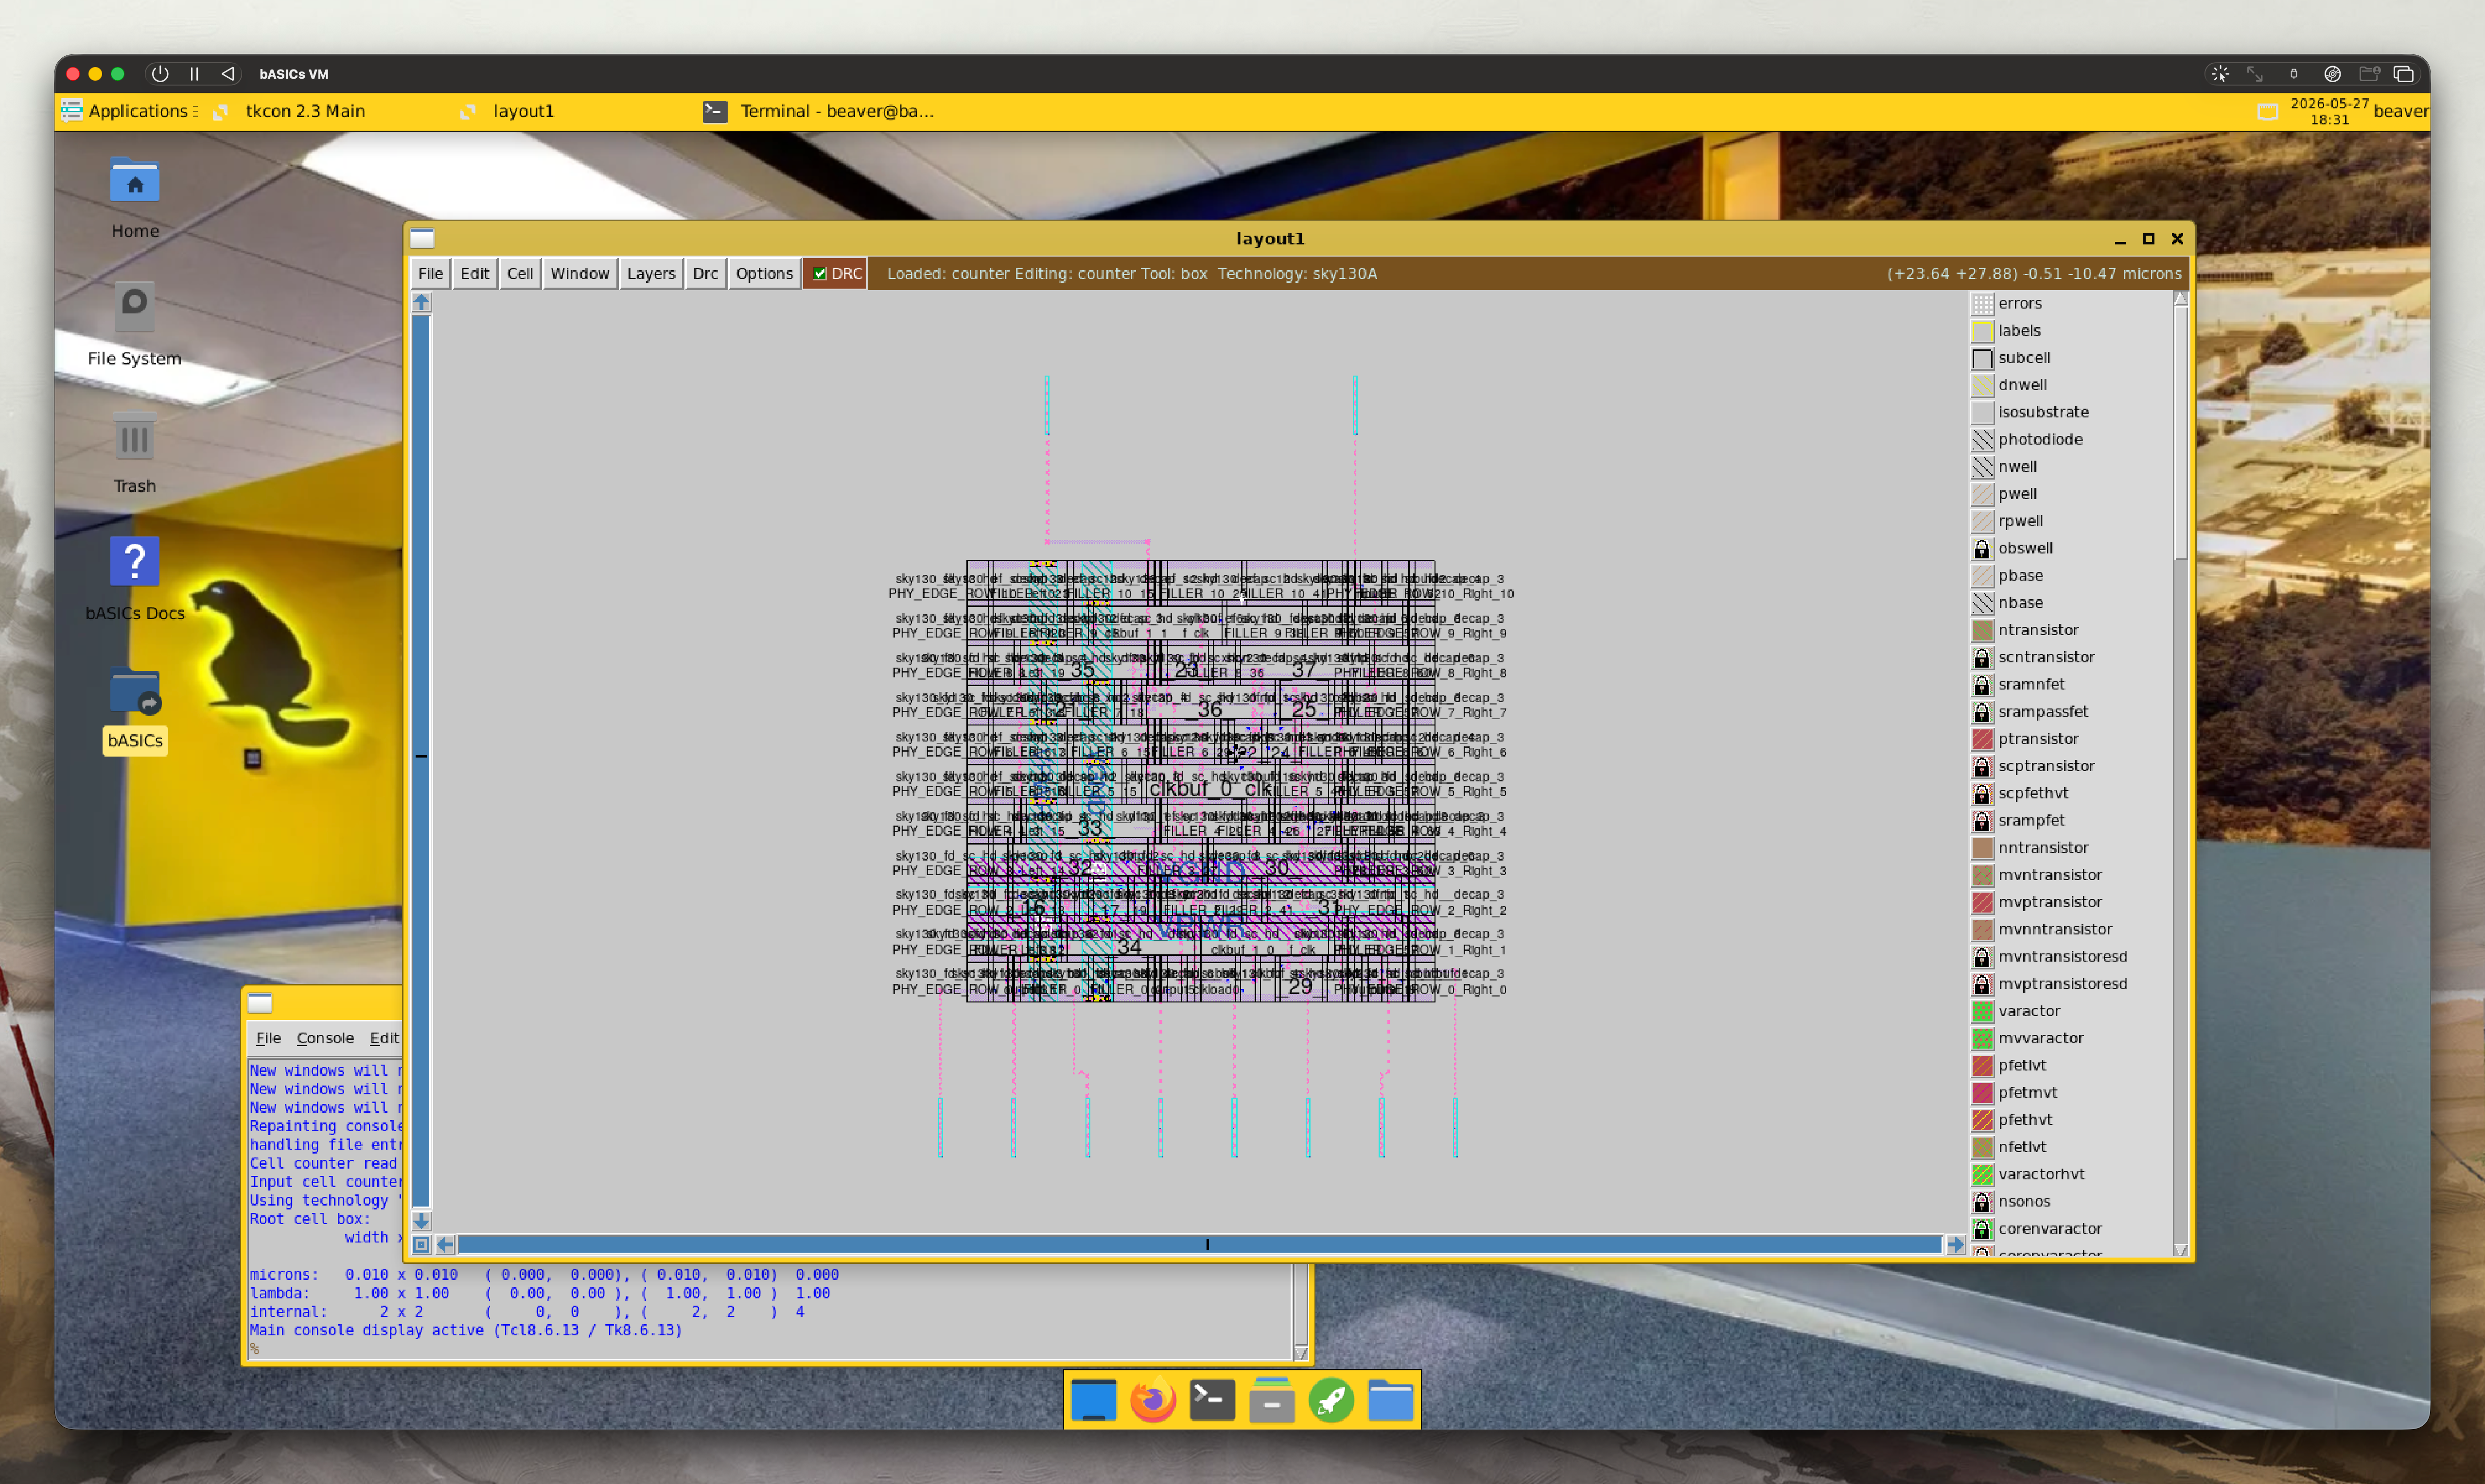Open the layout1 window menu icon
This screenshot has width=2485, height=1484.
click(x=422, y=238)
